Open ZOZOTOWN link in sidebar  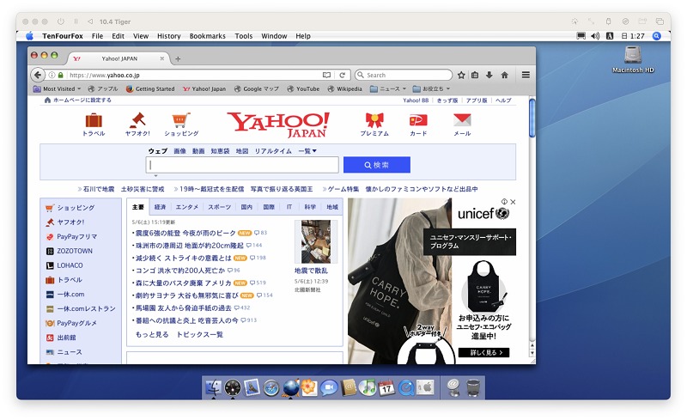pyautogui.click(x=75, y=251)
